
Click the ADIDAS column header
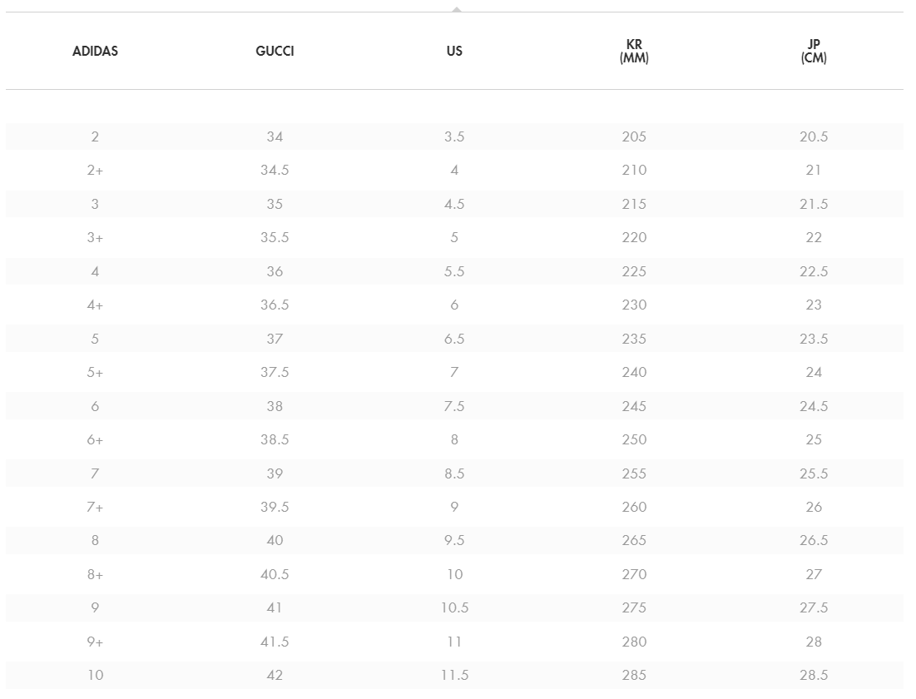coord(95,52)
